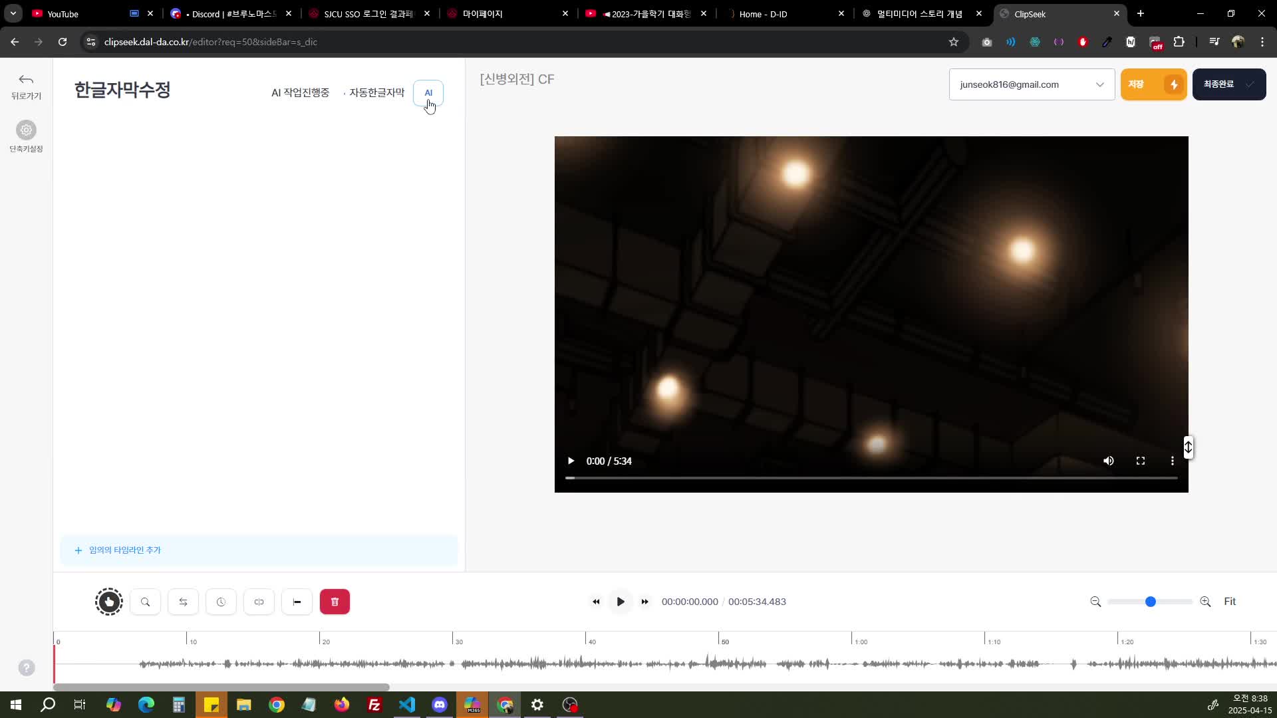Rewind with the timeline backward button

click(x=596, y=602)
